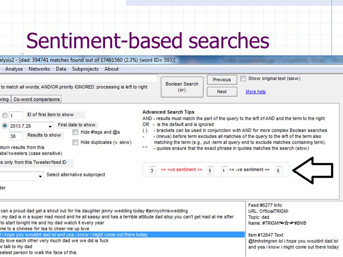Click the '<= -ve sentiment <=' label
This screenshot has width=343, height=257.
tap(249, 170)
